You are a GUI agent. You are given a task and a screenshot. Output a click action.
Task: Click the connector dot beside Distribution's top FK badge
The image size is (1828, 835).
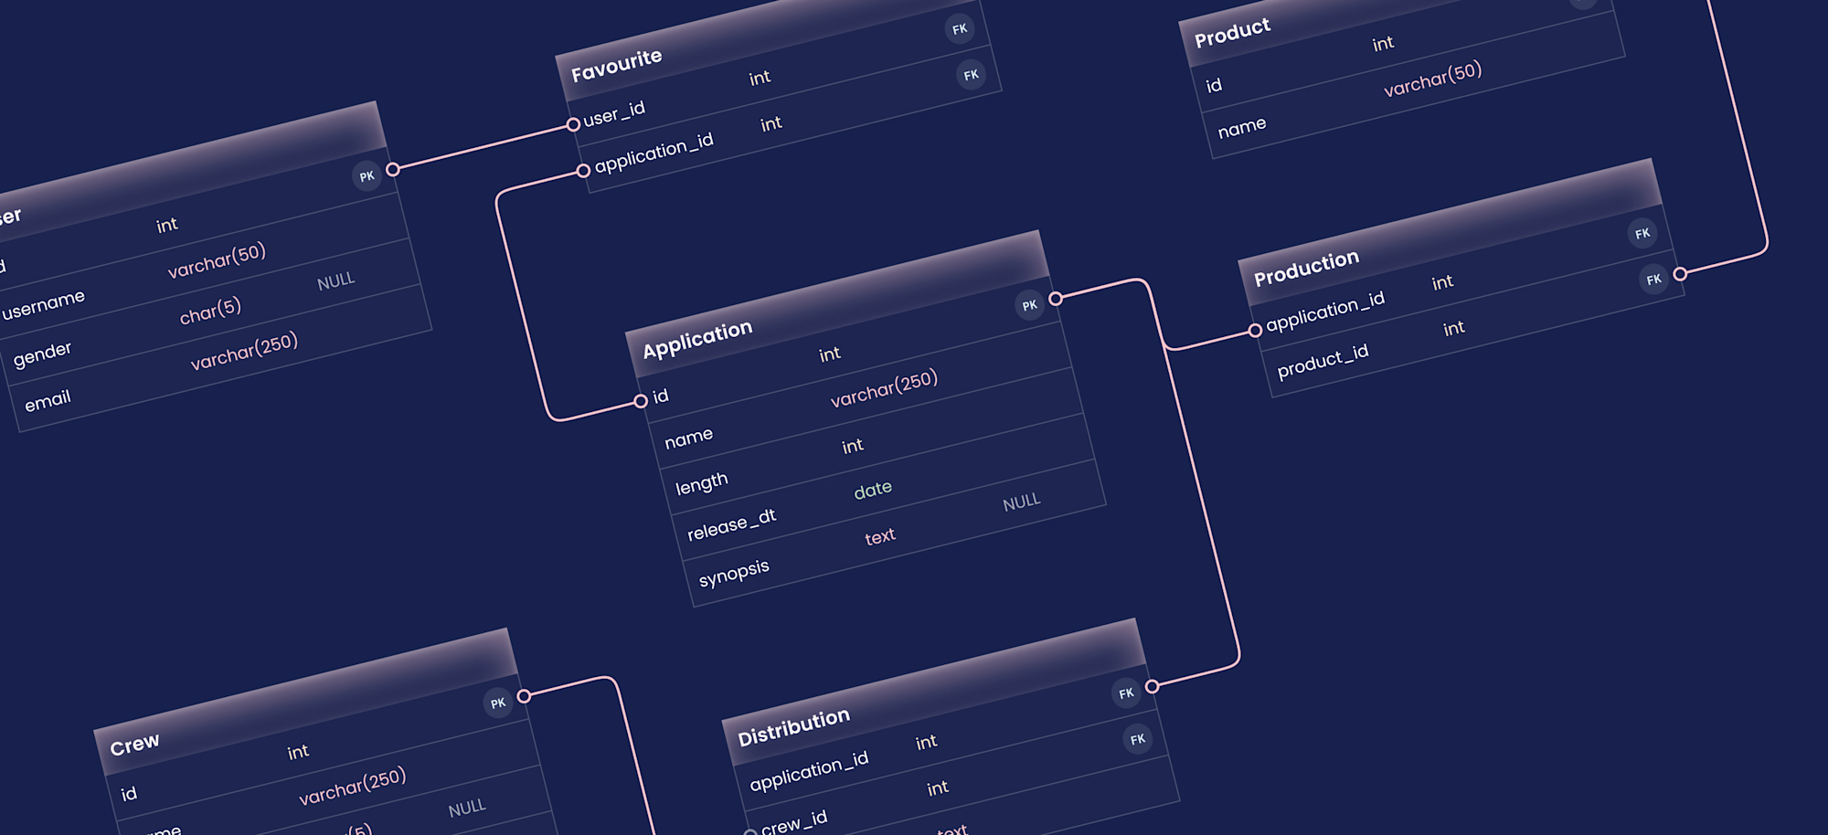pos(1152,686)
